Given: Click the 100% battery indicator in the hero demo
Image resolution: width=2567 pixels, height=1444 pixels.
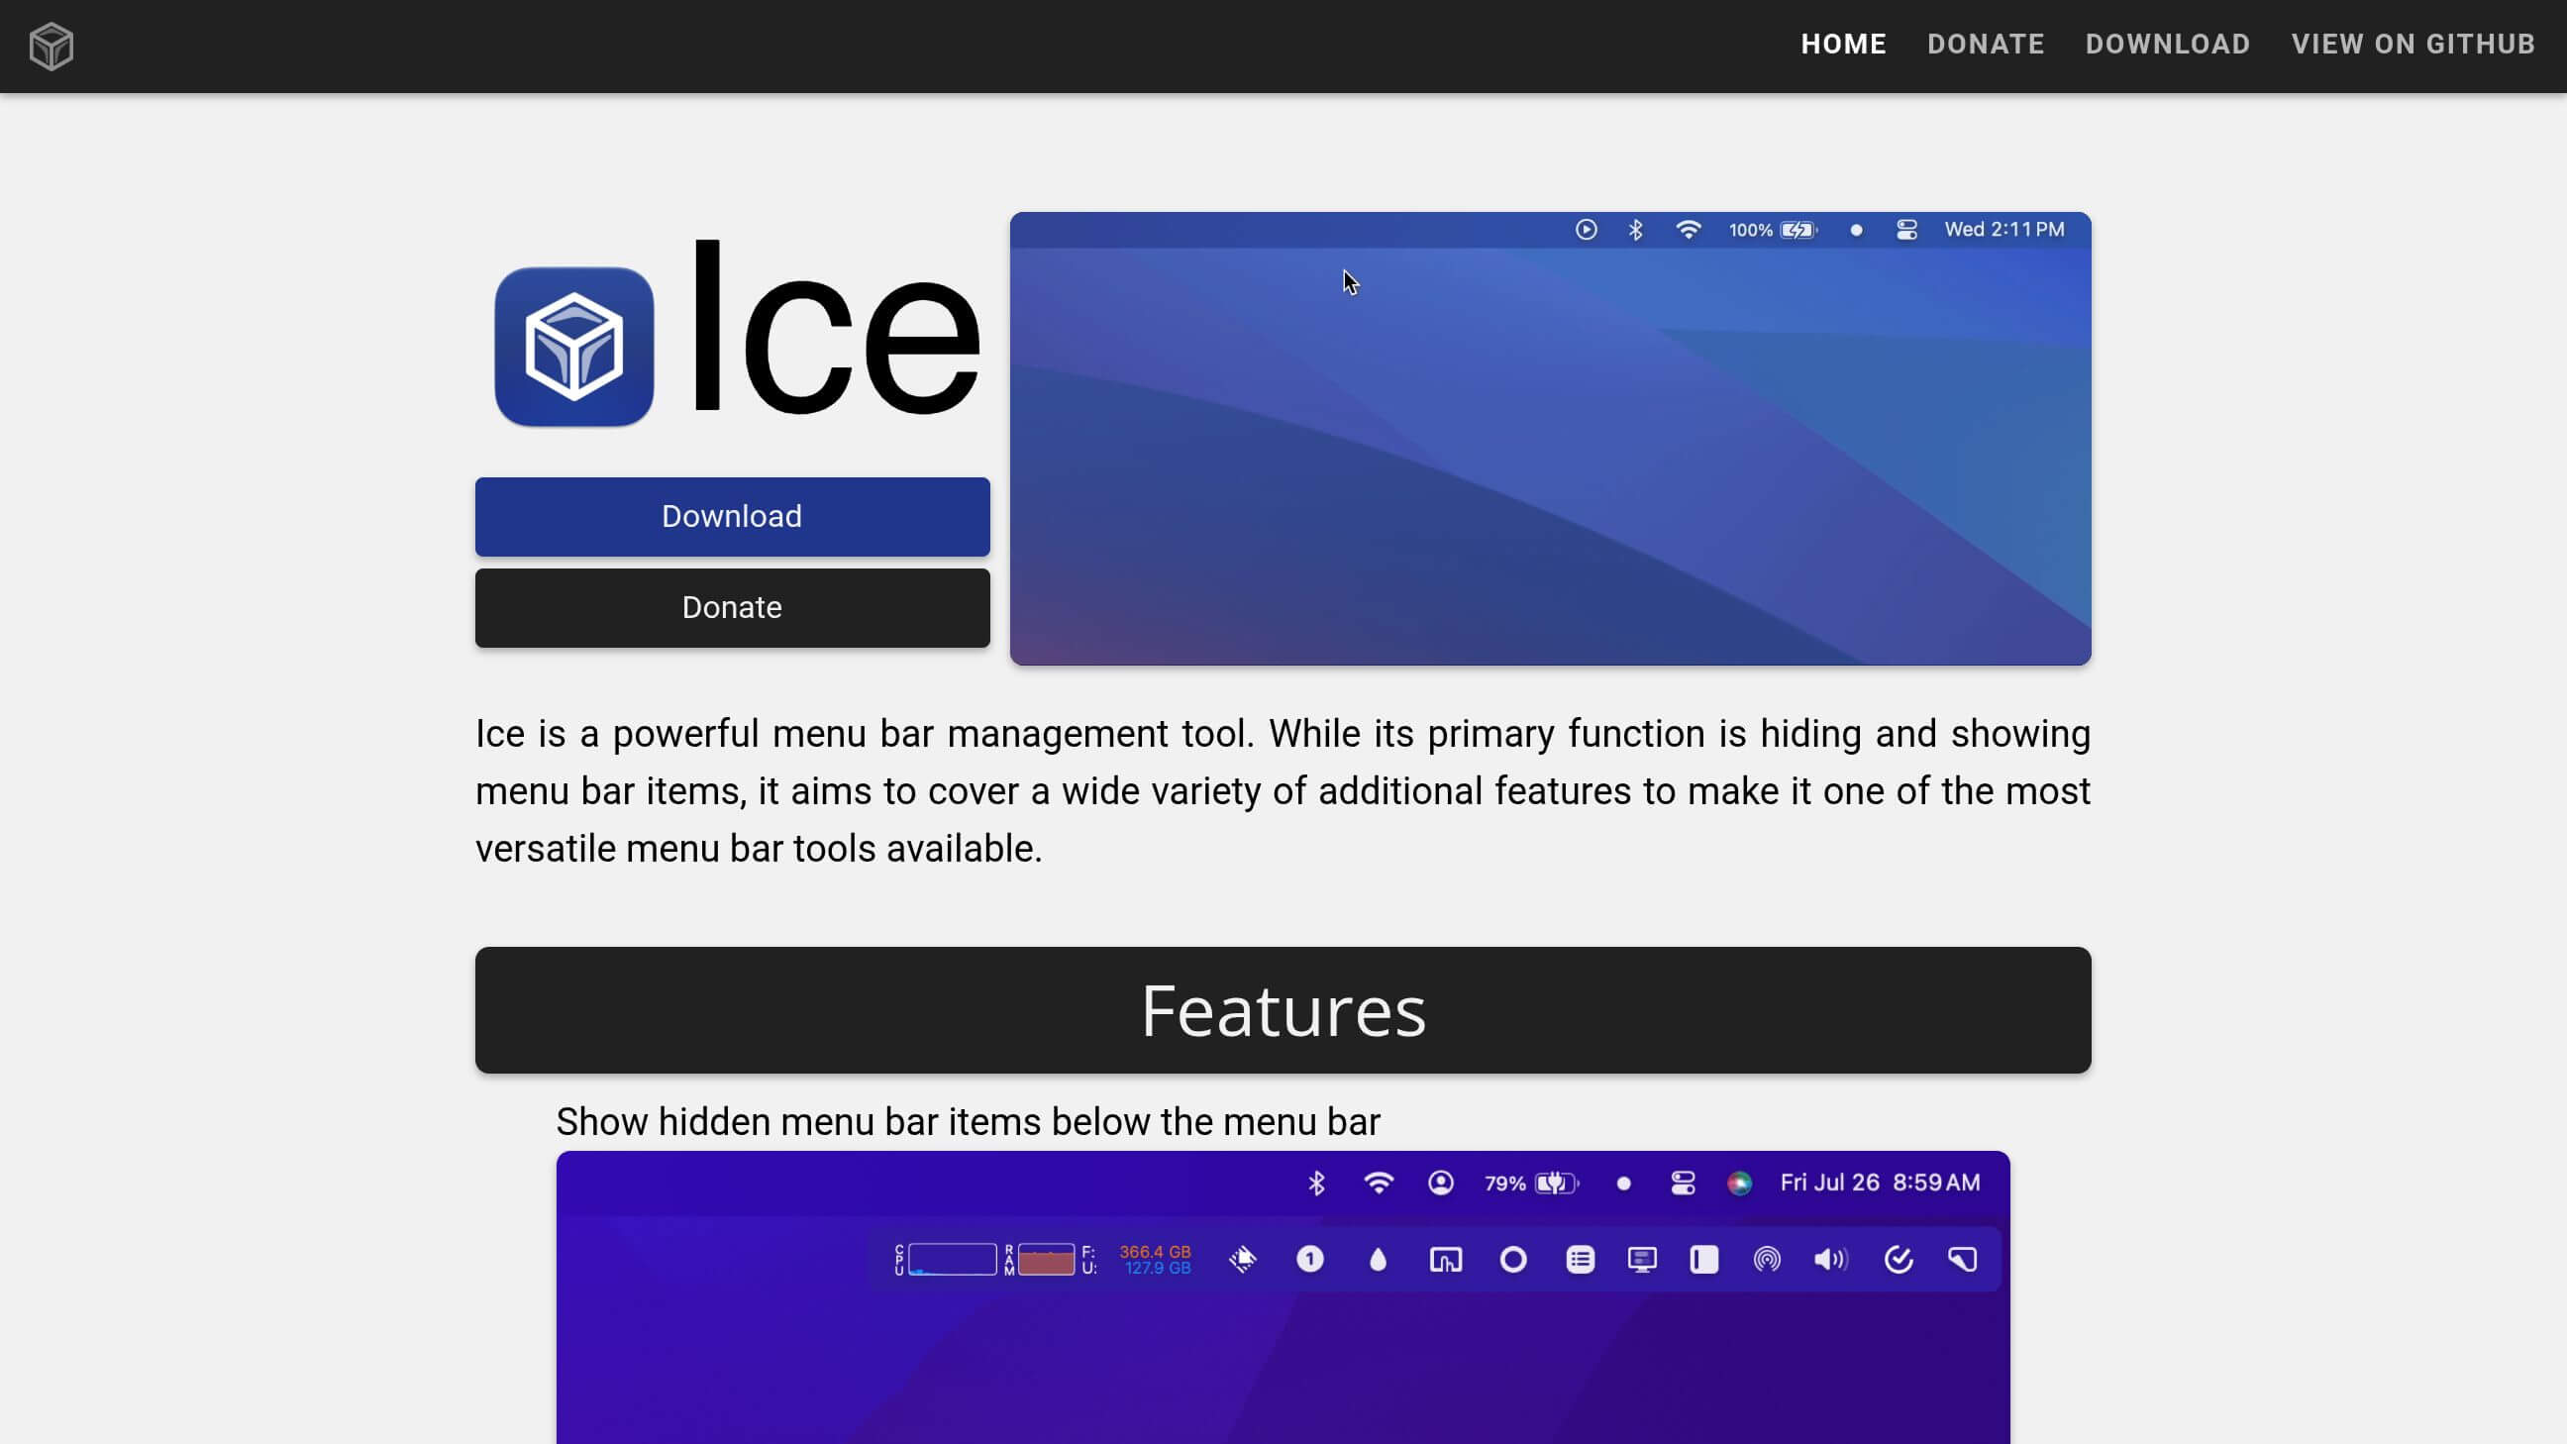Looking at the screenshot, I should pyautogui.click(x=1773, y=230).
